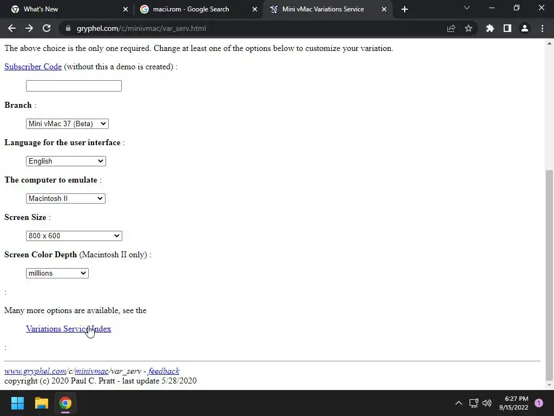This screenshot has height=416, width=554.
Task: Open Screen Color Depth dropdown showing millions
Action: tap(57, 273)
